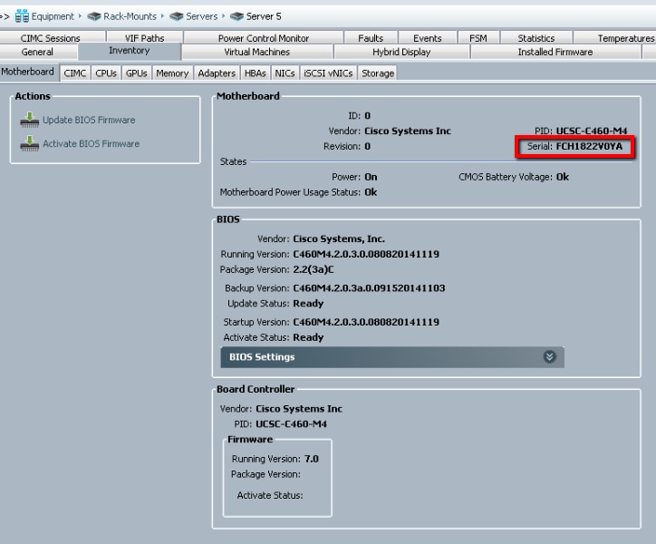Select serial value FCH1822V0YA
This screenshot has height=544, width=656.
tap(589, 146)
